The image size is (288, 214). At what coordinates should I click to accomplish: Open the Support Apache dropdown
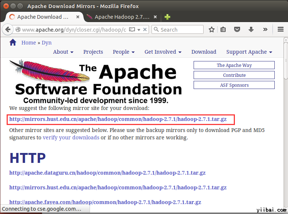pos(249,52)
